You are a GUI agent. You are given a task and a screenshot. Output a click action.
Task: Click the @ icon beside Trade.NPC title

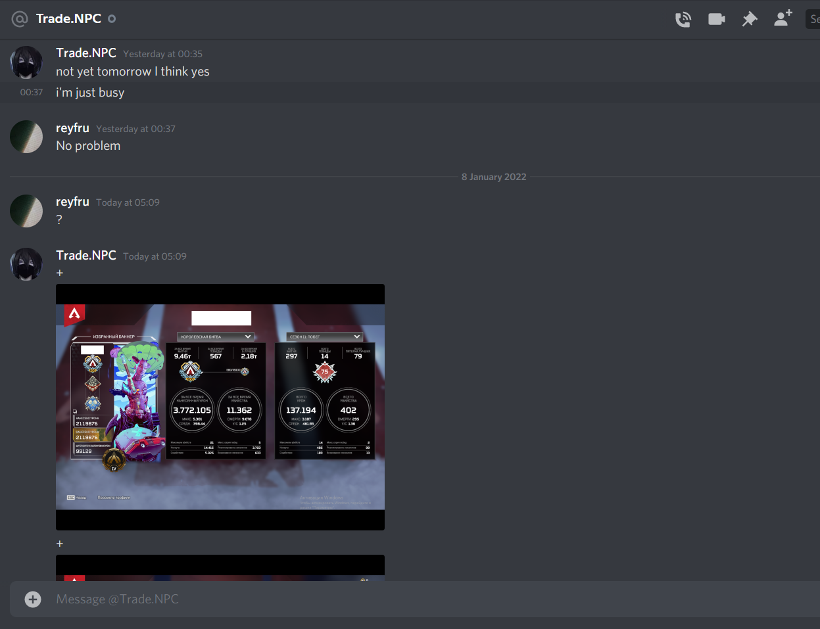point(20,19)
